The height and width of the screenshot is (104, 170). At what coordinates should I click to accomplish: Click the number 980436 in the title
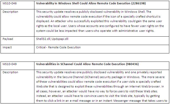pos(132,64)
